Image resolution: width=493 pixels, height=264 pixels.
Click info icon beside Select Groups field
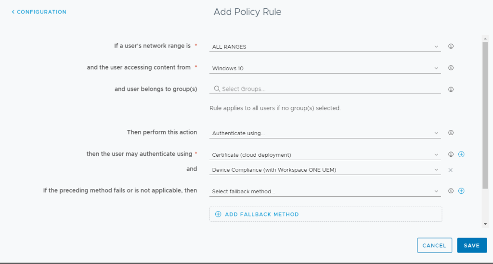pyautogui.click(x=451, y=89)
